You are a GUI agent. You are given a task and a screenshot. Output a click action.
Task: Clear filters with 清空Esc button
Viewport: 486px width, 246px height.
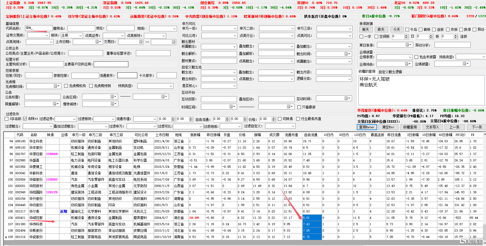(x=388, y=127)
